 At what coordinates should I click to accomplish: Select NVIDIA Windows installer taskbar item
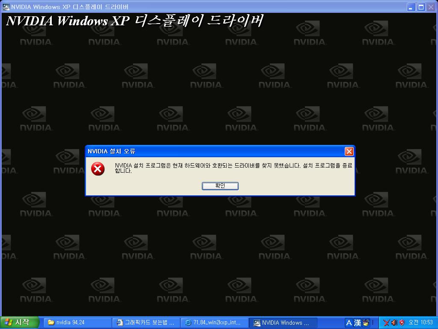pos(283,323)
